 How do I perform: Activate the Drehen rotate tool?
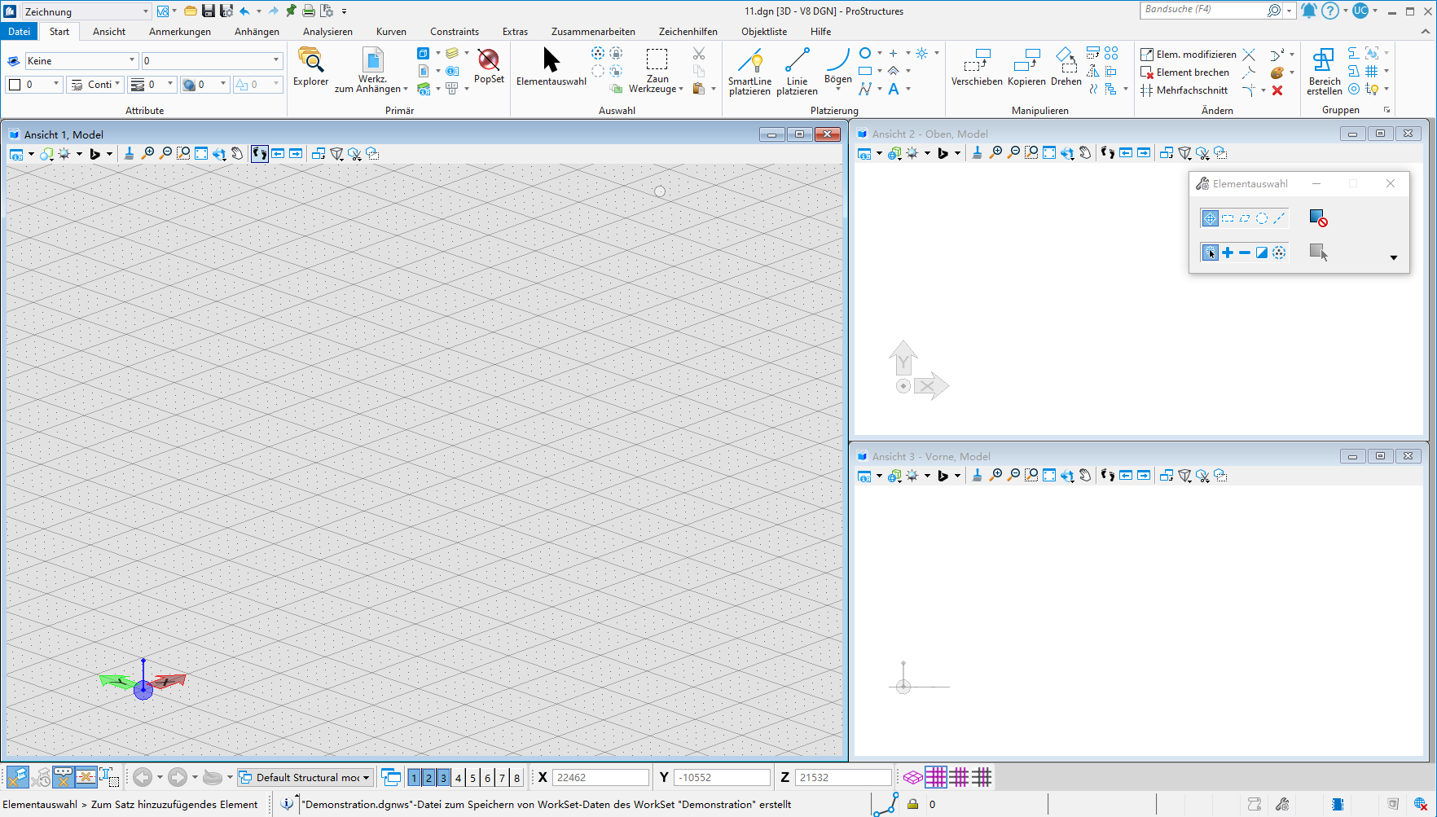coord(1066,67)
